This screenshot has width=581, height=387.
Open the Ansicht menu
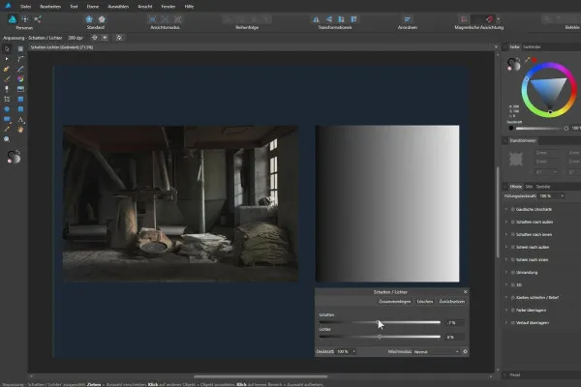(x=145, y=7)
